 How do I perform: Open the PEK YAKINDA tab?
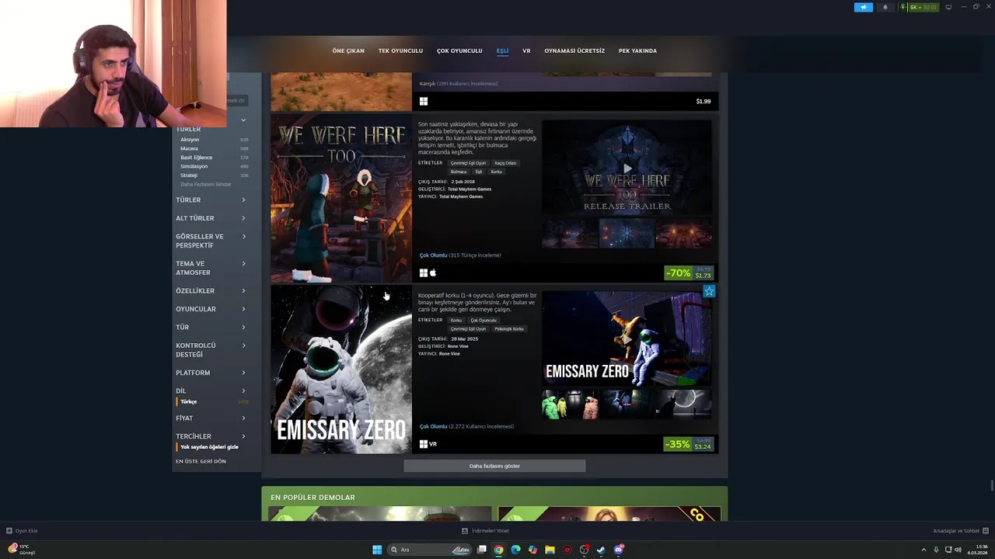point(637,50)
